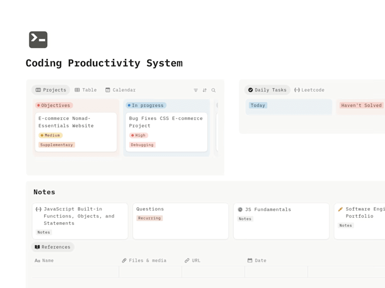Viewport: 385px width, 288px height.
Task: Click the Notes section heading
Action: (44, 192)
